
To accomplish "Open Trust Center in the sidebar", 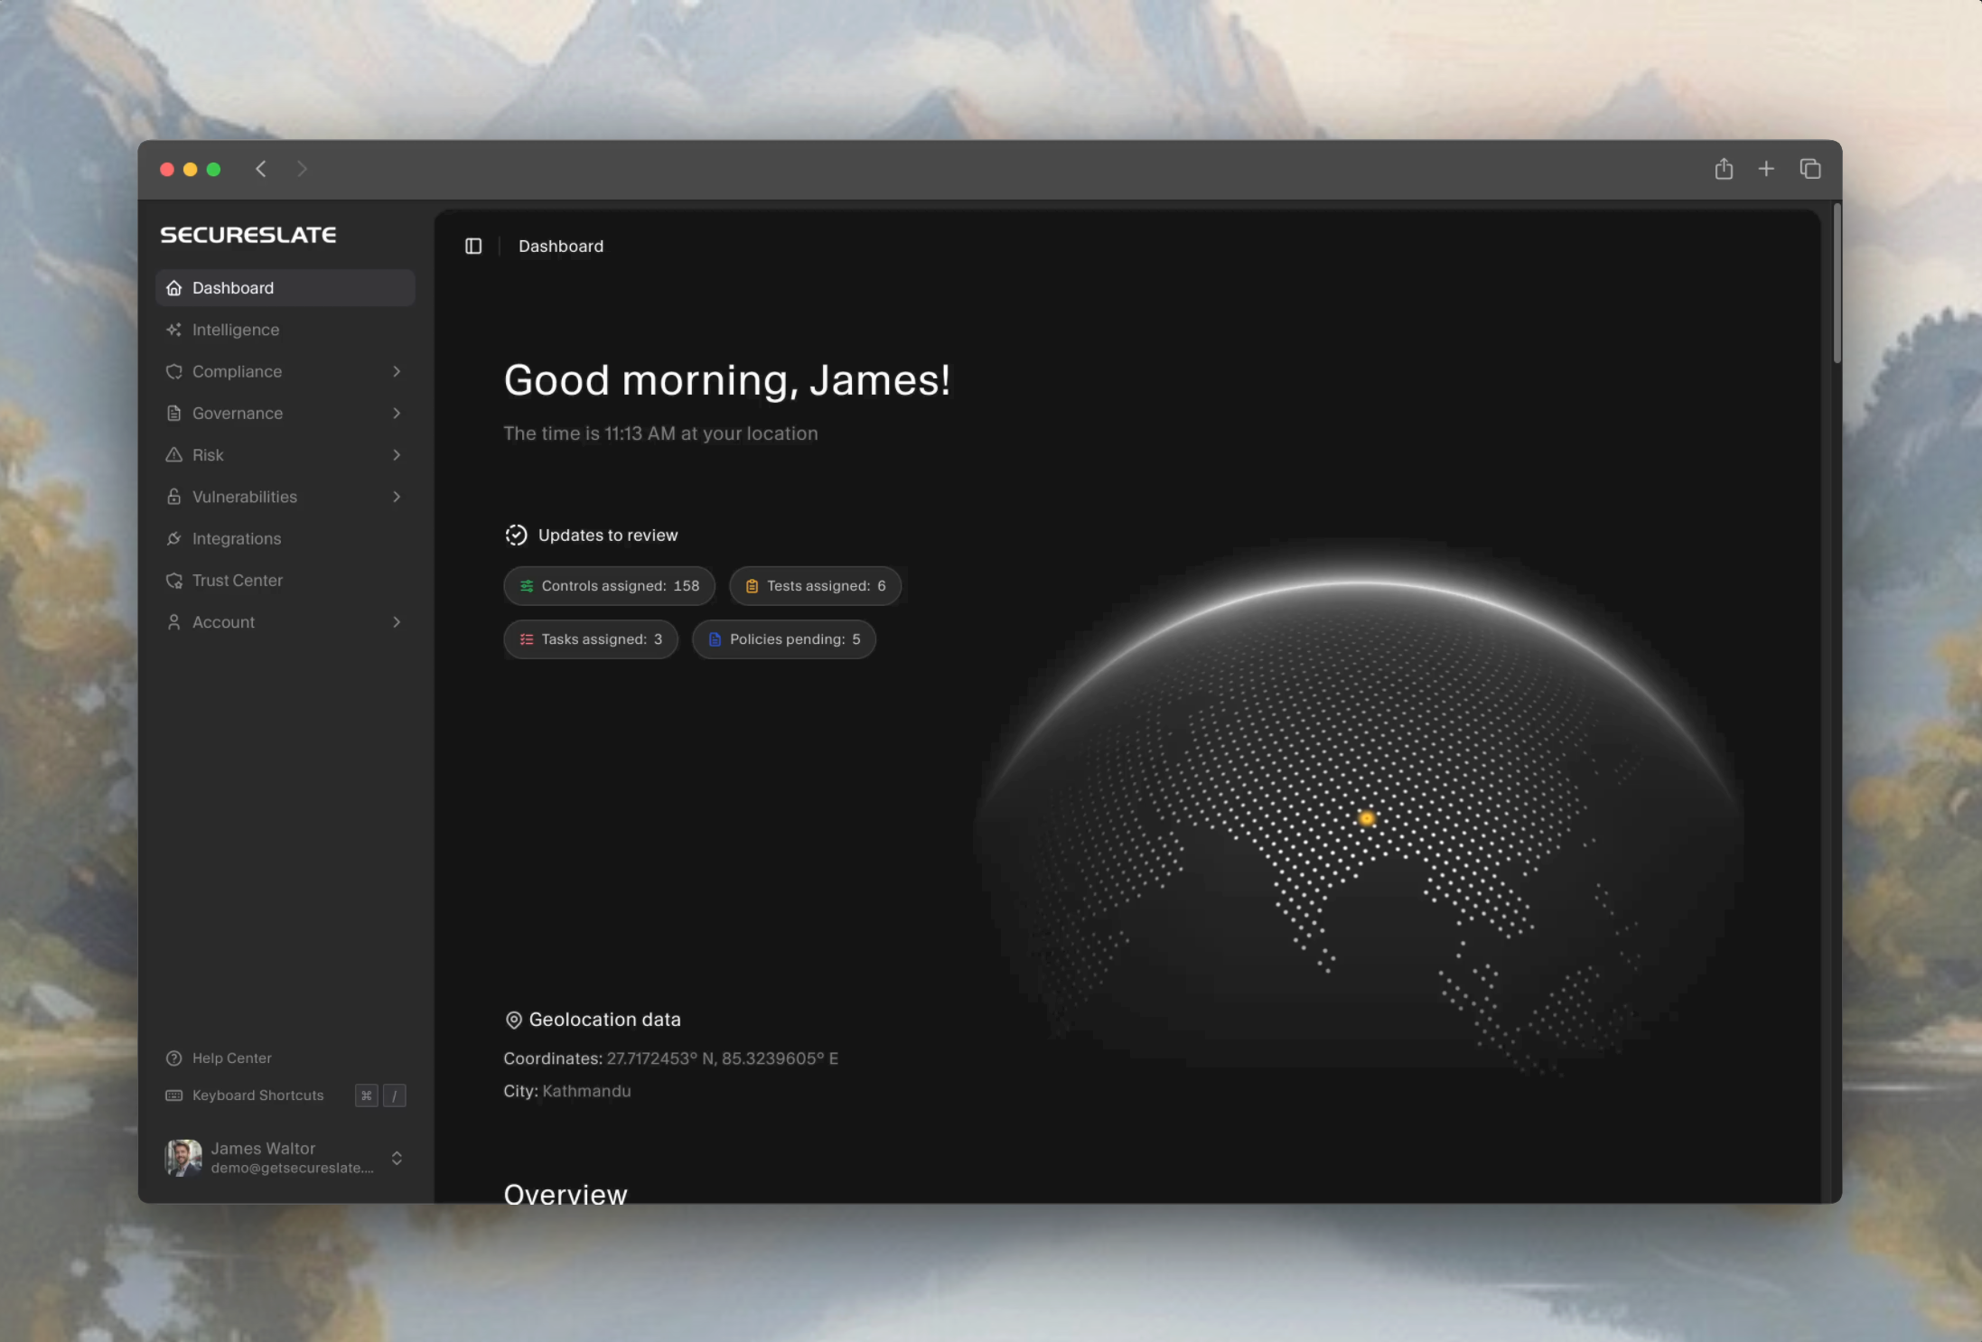I will [x=285, y=581].
